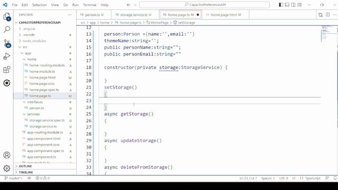Open the Manage gear icon
Viewport: 338px width, 190px height.
pos(7,168)
